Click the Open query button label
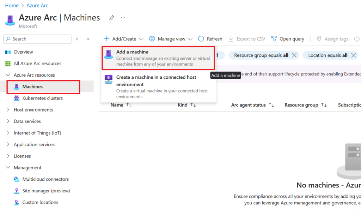Image resolution: width=361 pixels, height=210 pixels. click(292, 39)
